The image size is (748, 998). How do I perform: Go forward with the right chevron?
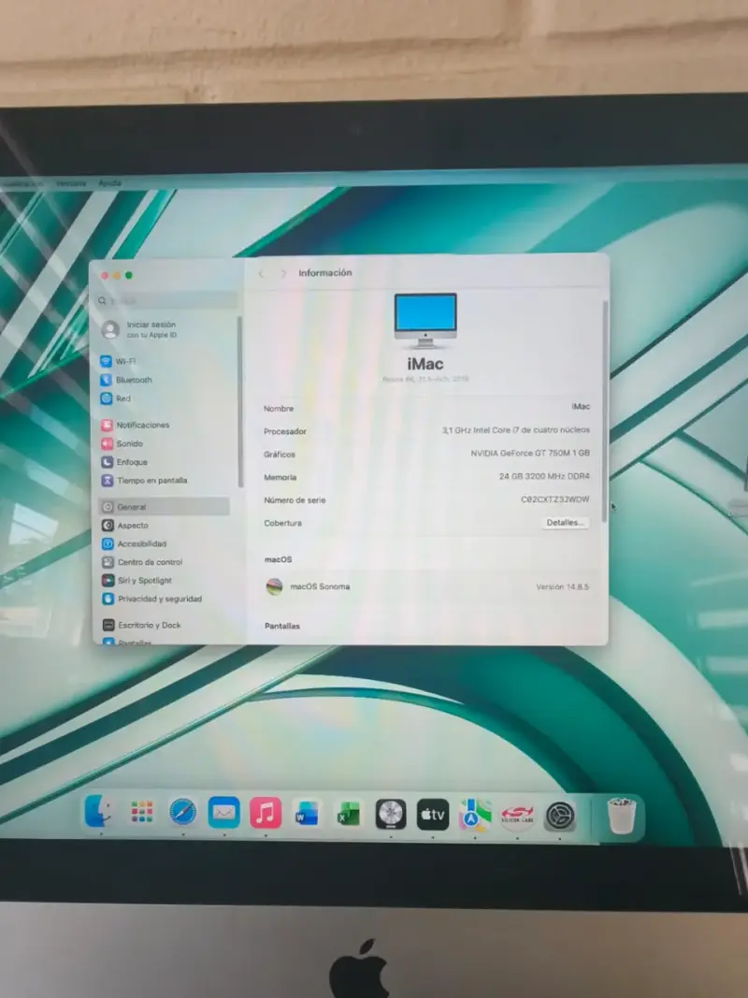[283, 274]
